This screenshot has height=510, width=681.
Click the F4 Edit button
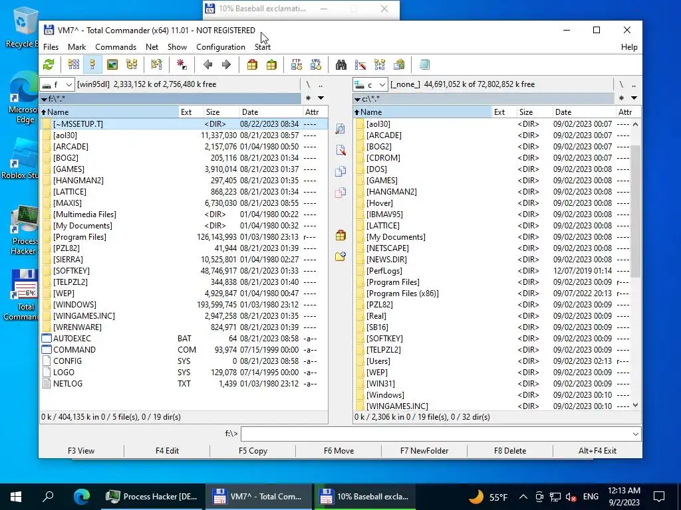pos(167,451)
